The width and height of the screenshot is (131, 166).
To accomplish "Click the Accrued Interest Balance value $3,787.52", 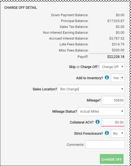I will point(117,38).
